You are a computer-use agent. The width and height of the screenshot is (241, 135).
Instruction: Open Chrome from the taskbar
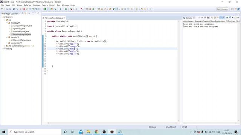[x=96, y=132]
